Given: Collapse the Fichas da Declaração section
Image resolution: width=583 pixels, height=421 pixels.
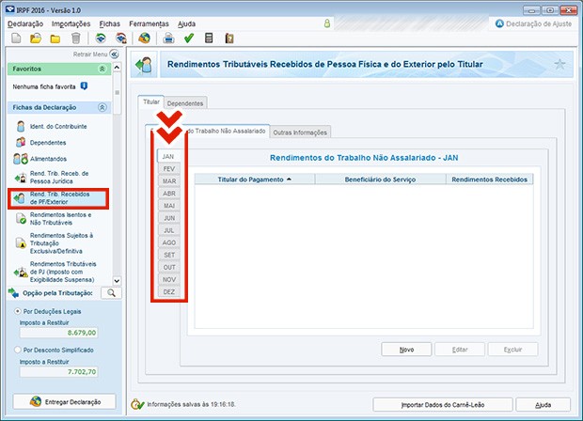Looking at the screenshot, I should 102,108.
